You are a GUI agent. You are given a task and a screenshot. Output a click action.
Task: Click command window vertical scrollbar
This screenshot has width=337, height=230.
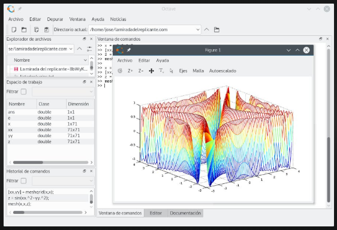click(x=329, y=126)
